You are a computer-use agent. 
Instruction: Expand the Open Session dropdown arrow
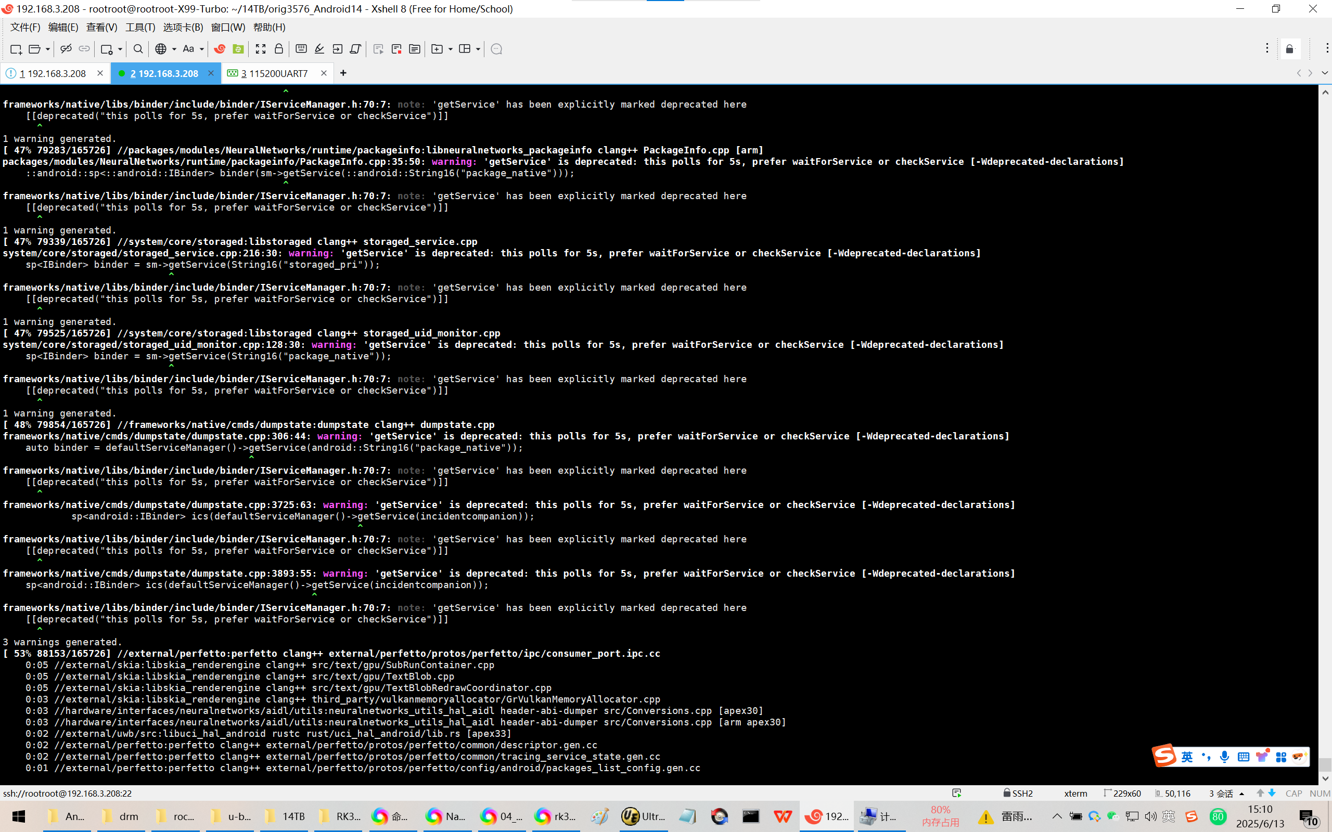pyautogui.click(x=48, y=49)
